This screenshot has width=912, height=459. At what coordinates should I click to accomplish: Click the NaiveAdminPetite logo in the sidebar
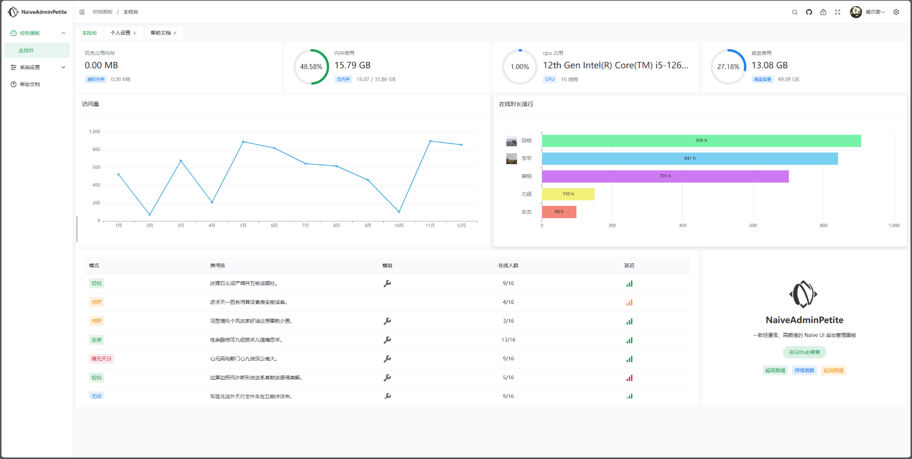click(x=37, y=12)
